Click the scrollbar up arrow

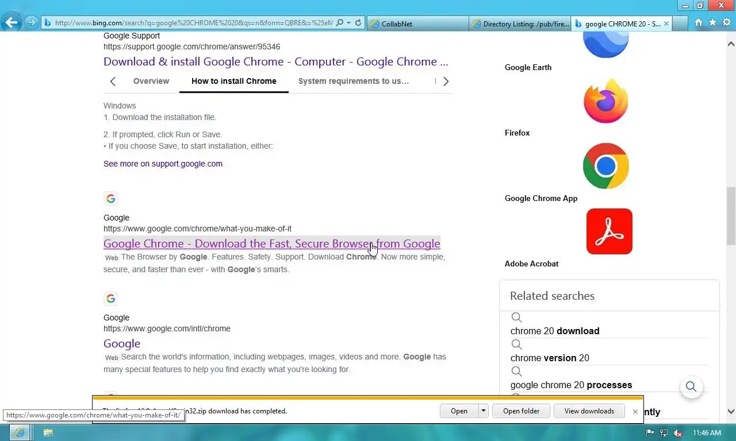coord(731,44)
